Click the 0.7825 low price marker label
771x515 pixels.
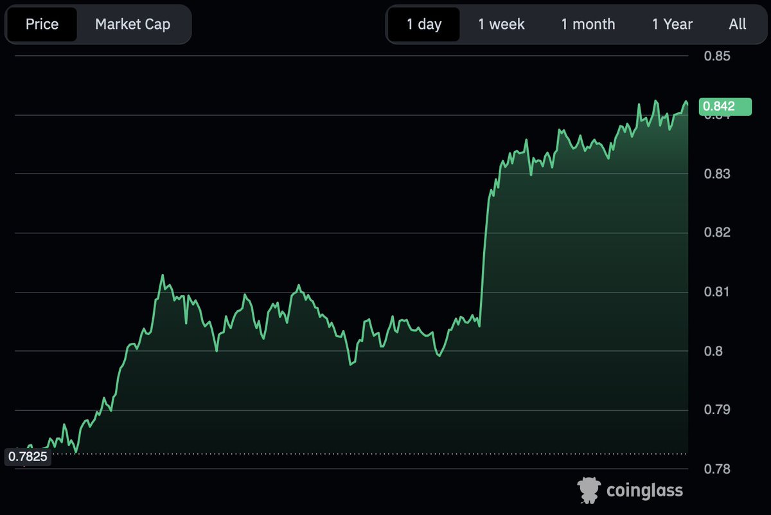pos(28,457)
